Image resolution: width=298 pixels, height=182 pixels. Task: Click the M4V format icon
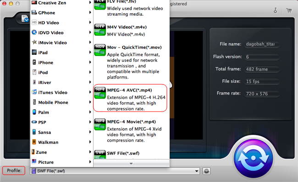[100, 30]
